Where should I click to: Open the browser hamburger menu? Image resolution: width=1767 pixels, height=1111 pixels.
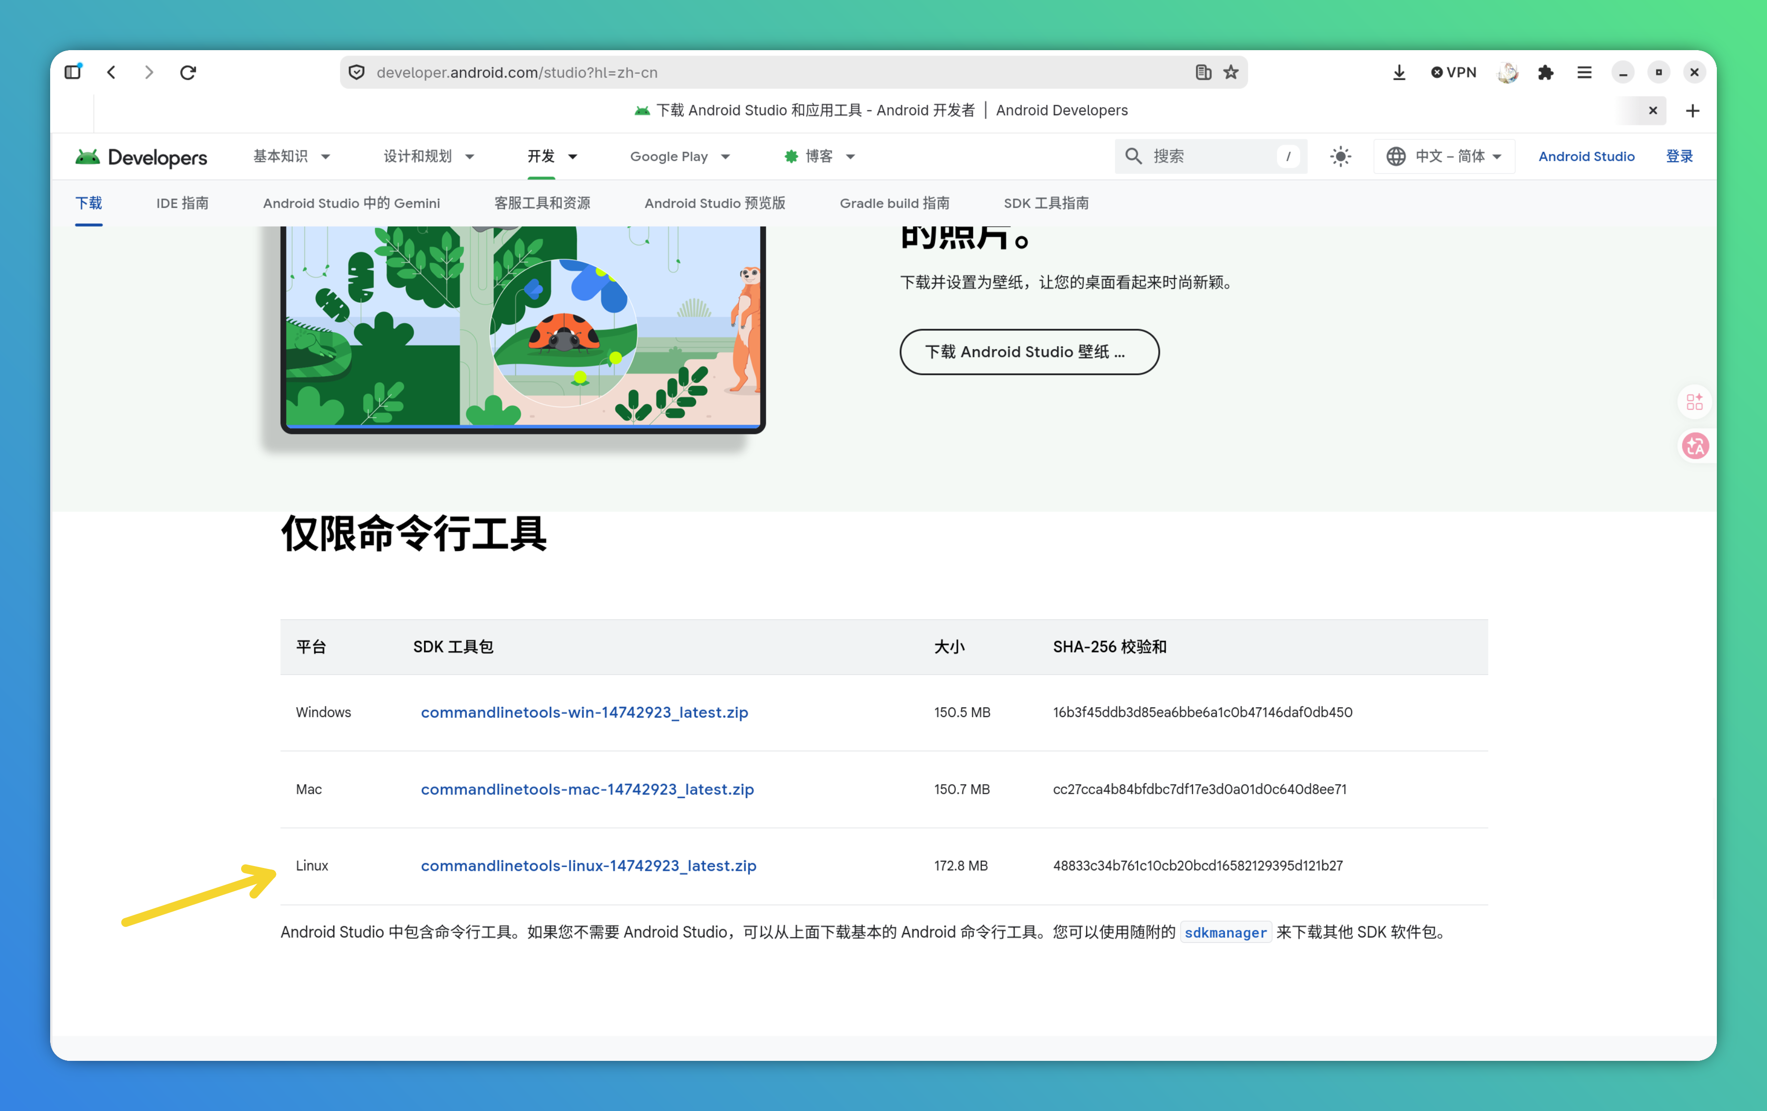1584,72
